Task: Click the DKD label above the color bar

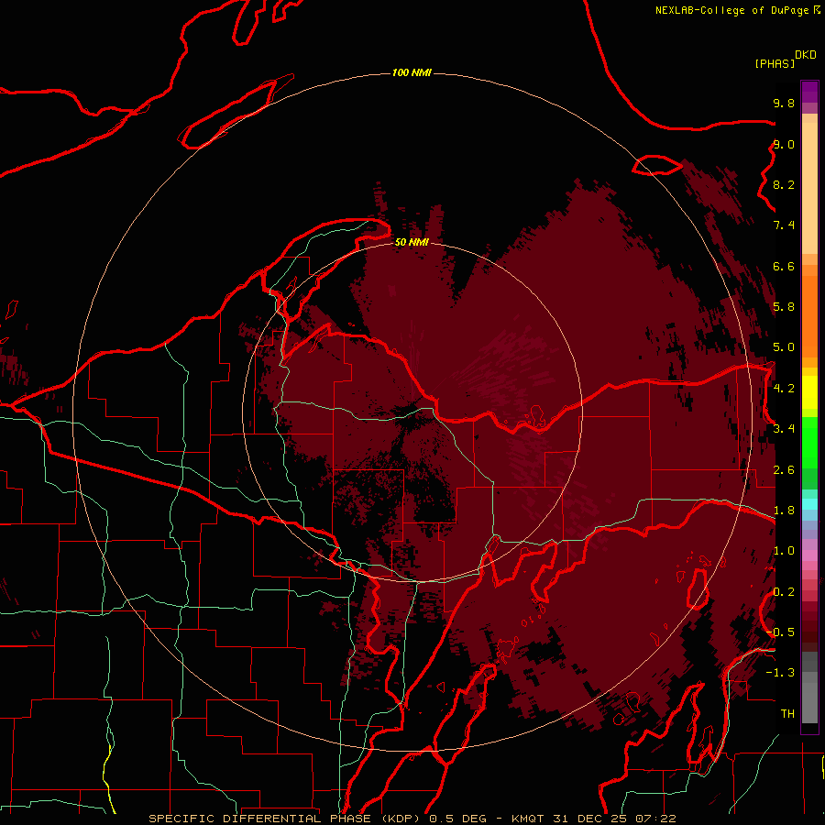Action: point(806,55)
